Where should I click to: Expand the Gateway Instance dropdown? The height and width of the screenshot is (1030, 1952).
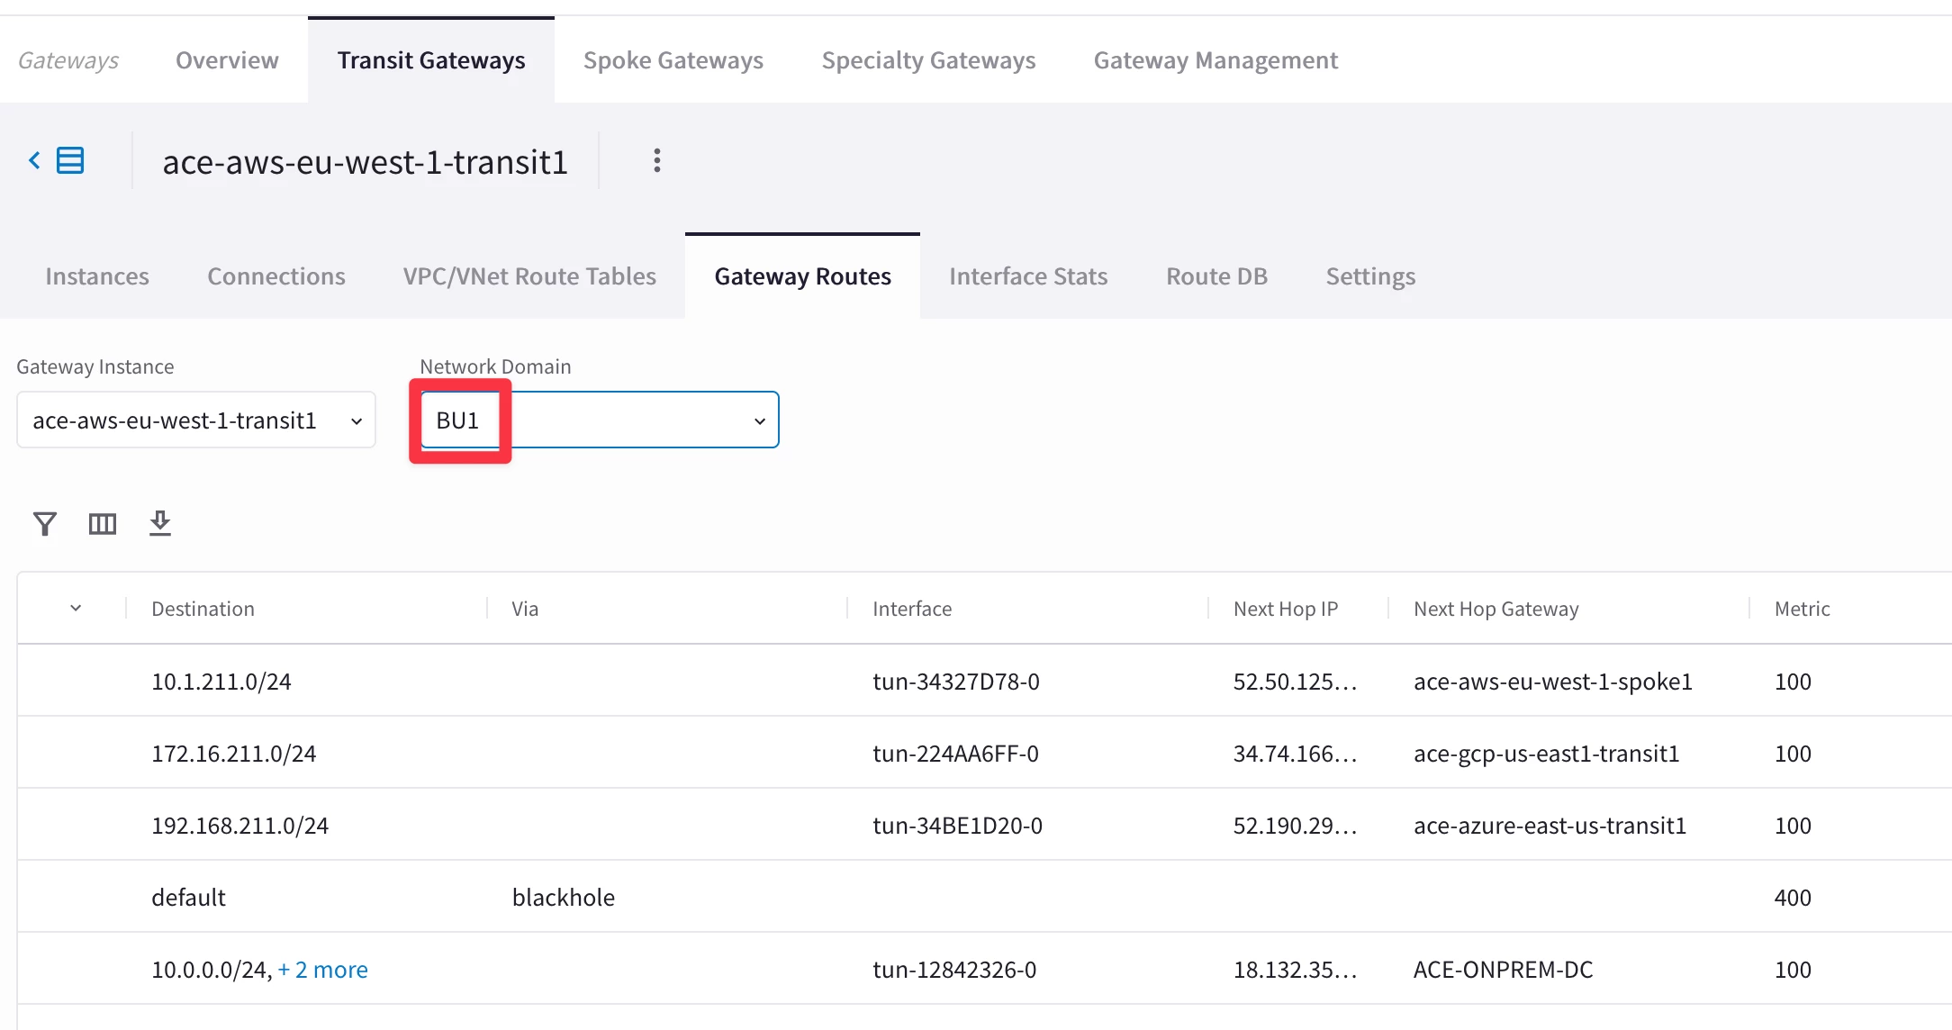tap(195, 420)
